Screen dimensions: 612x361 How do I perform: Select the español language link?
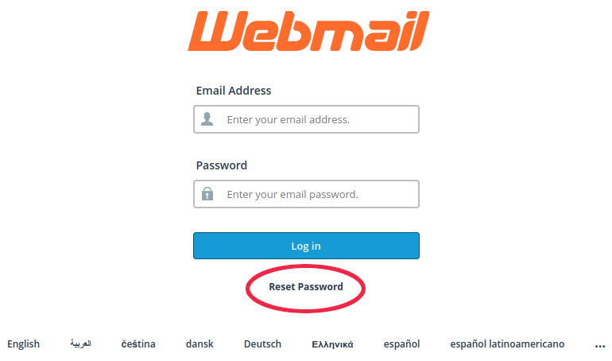(x=401, y=344)
